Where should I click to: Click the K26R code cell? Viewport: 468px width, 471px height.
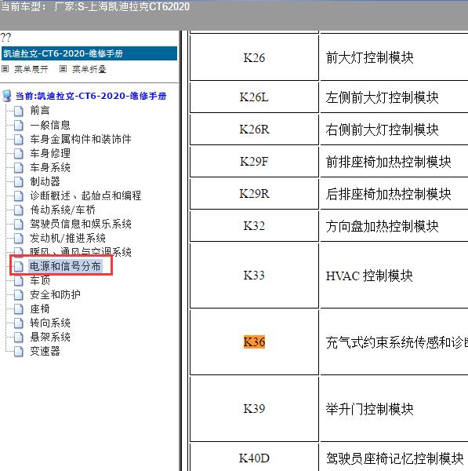(254, 130)
